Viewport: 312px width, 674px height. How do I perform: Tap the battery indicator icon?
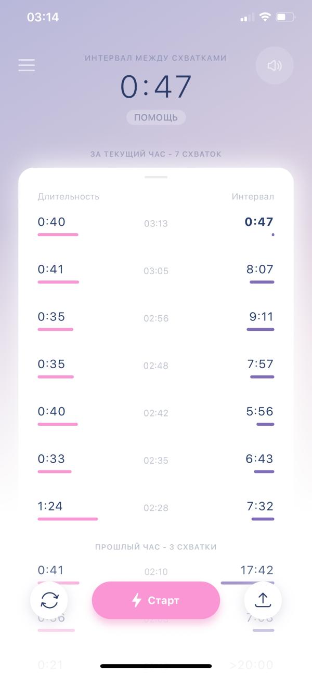[285, 17]
